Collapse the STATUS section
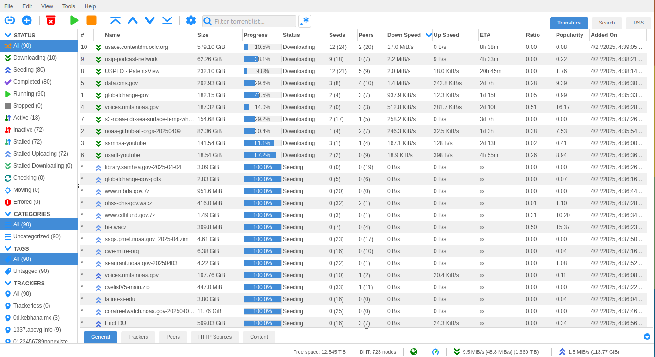The height and width of the screenshot is (357, 655). pyautogui.click(x=8, y=35)
